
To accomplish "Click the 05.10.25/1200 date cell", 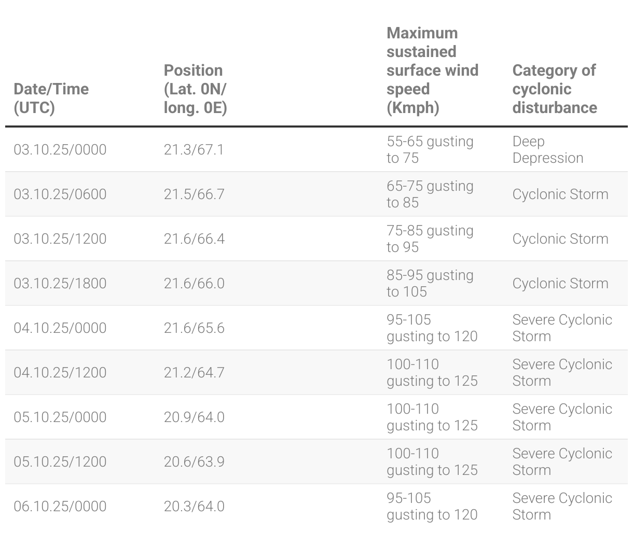I will coord(60,462).
